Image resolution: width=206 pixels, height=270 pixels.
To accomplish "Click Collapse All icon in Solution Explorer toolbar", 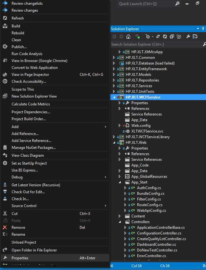I will click(x=172, y=37).
